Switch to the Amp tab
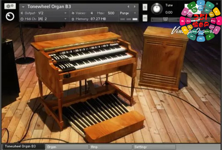Image resolution: width=222 pixels, height=150 pixels. click(x=111, y=147)
